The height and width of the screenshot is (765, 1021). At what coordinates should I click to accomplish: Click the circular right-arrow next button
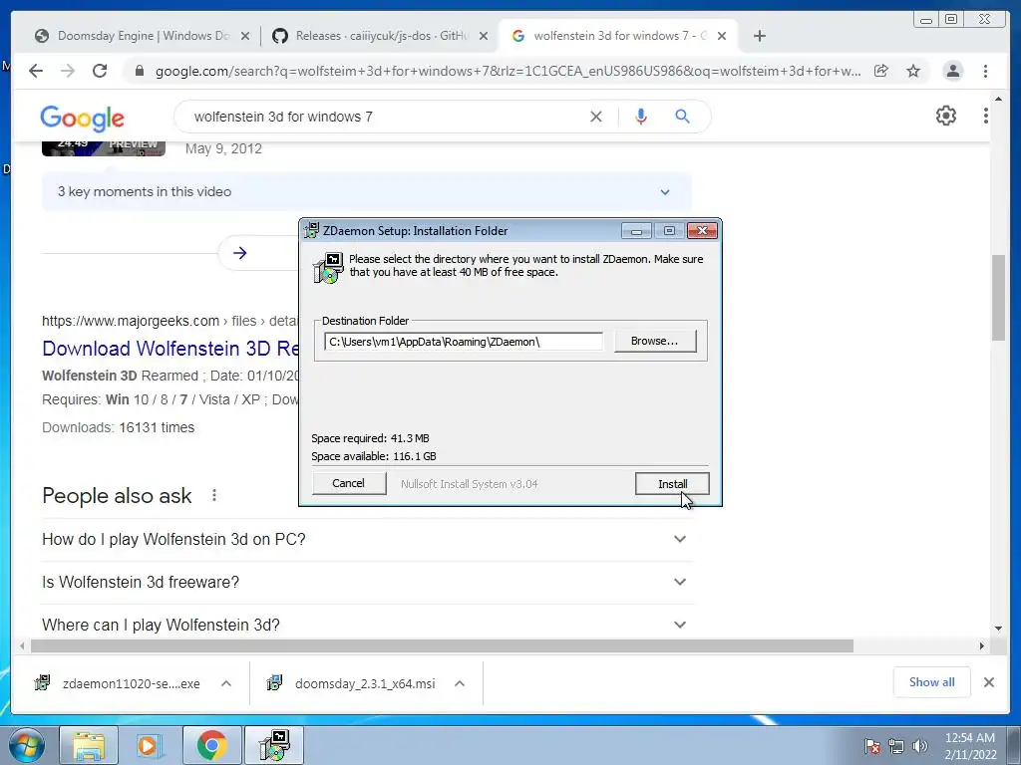coord(239,253)
